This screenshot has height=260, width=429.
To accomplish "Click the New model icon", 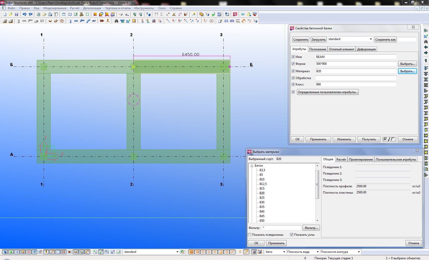I will tap(5, 15).
